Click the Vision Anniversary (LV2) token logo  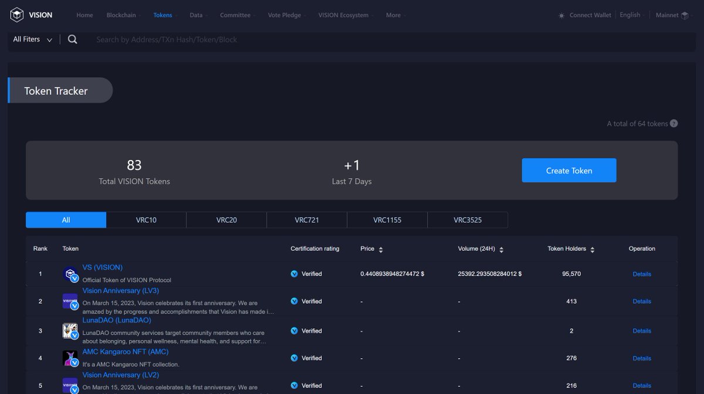(70, 385)
